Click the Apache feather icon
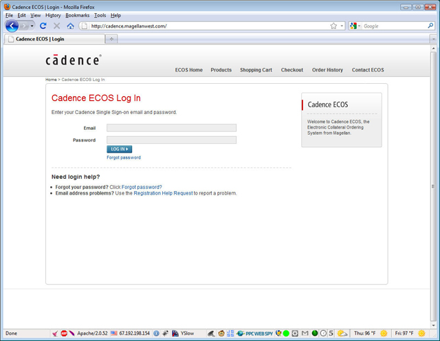Image resolution: width=440 pixels, height=341 pixels. click(71, 333)
